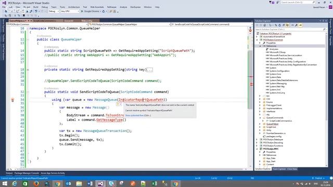Screen dimensions: 333x187
Task: Click the Start Google Chrome play icon
Action: point(82,11)
